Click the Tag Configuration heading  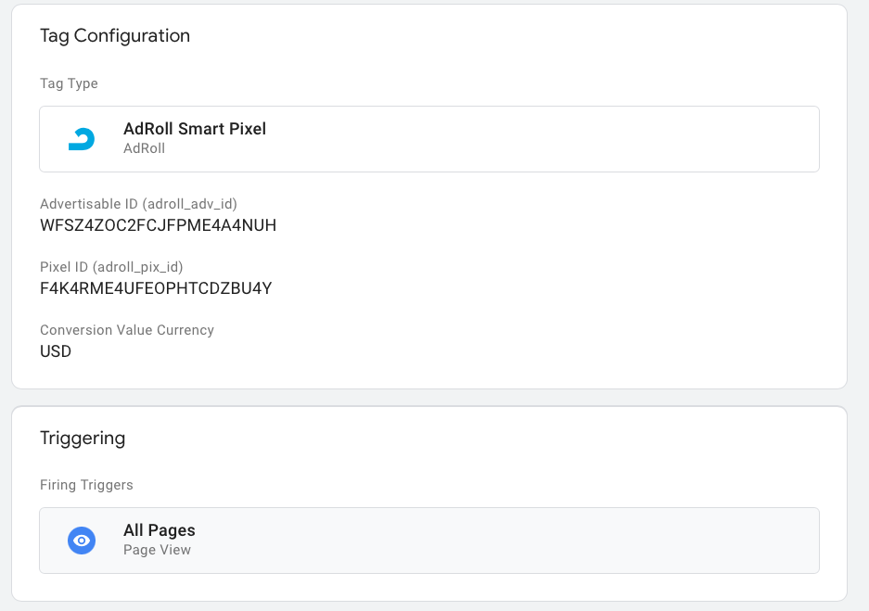pyautogui.click(x=115, y=35)
